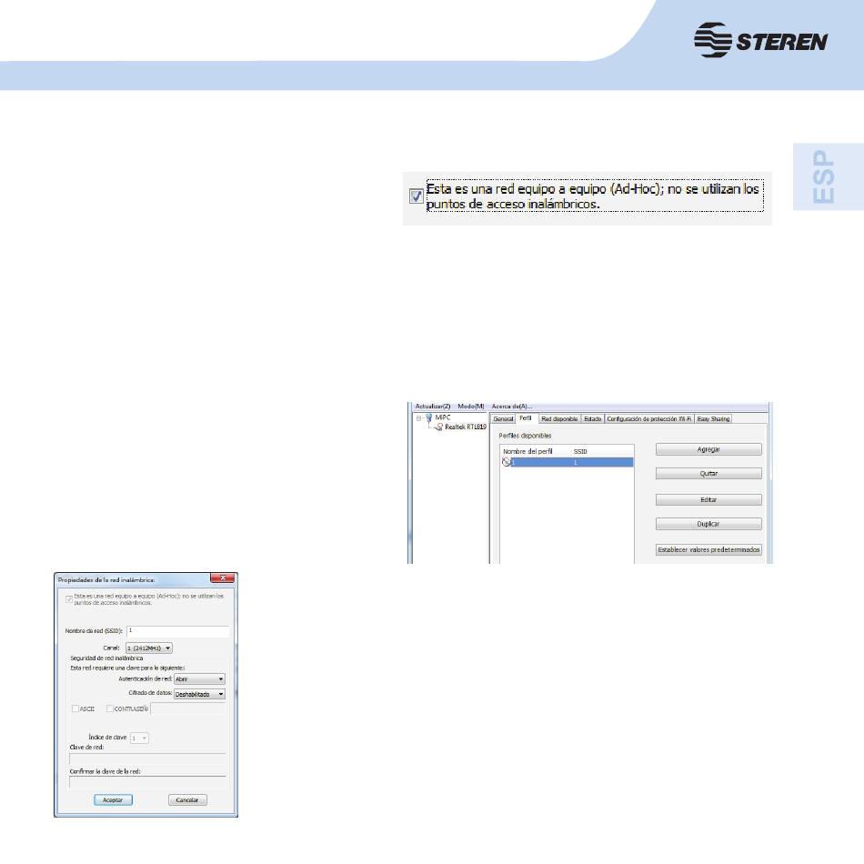
Task: Click the Steren logo
Action: (760, 40)
